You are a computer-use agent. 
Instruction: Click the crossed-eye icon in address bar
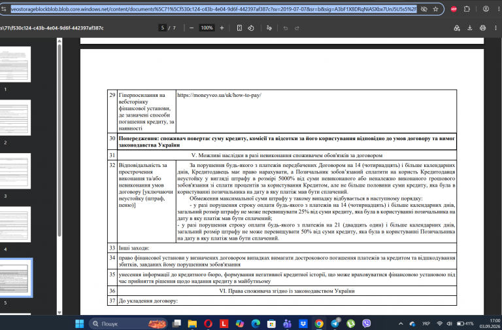pos(424,9)
